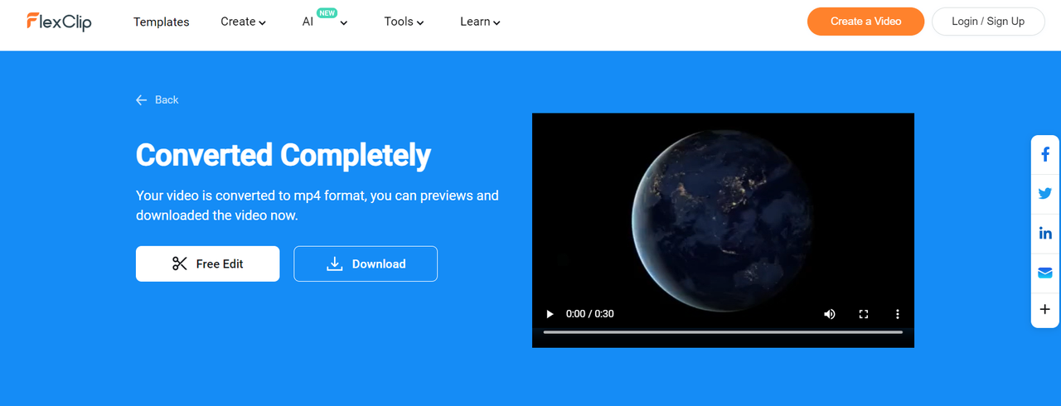Open Login / Sign Up

987,22
